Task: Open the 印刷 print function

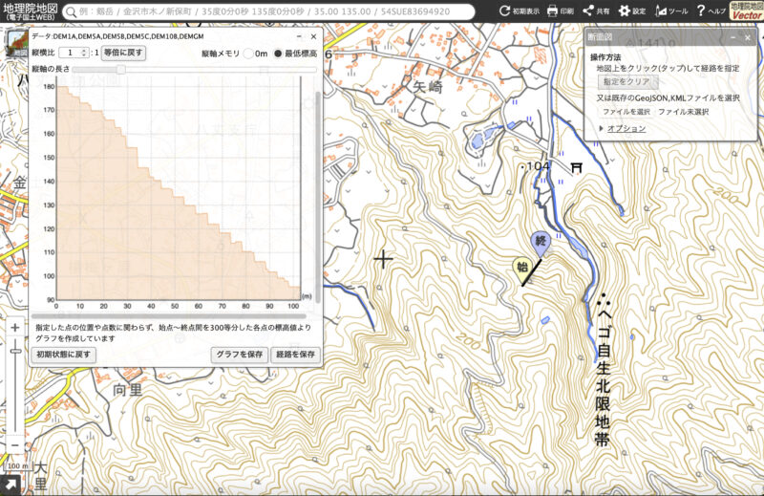Action: (x=560, y=11)
